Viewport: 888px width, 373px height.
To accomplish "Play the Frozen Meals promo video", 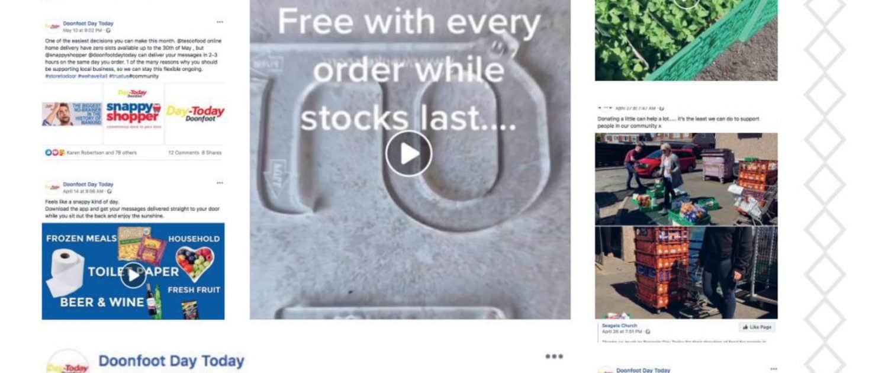I will point(133,275).
